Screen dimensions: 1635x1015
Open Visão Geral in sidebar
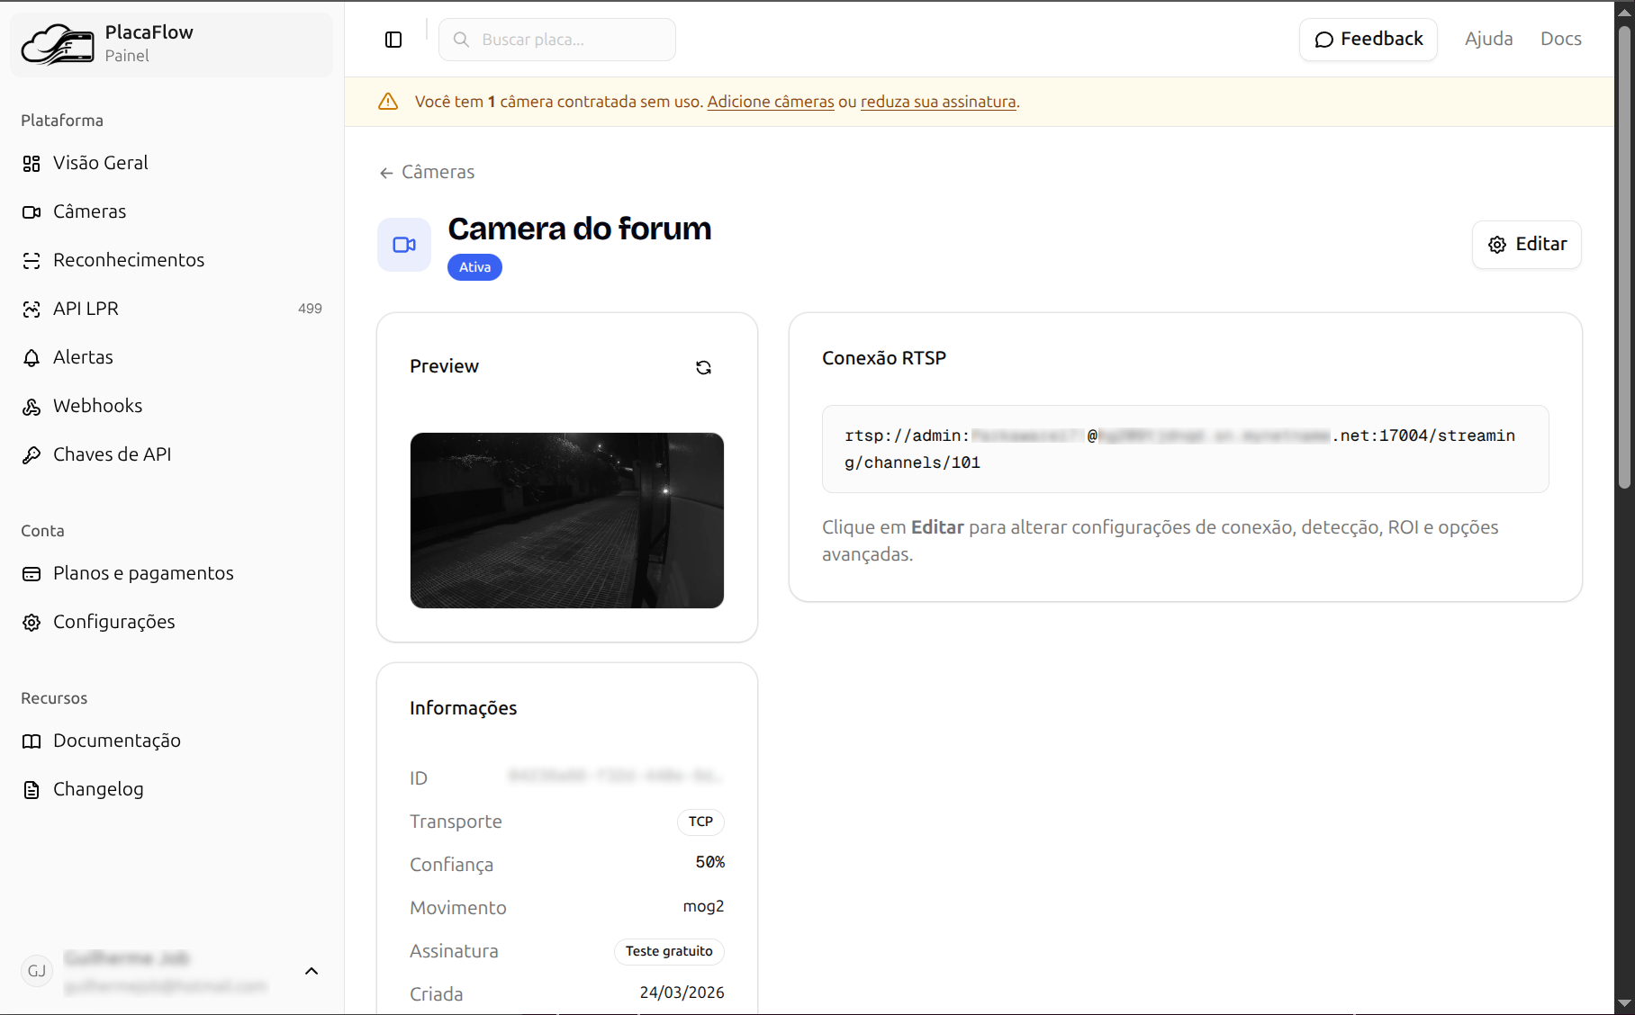click(x=100, y=163)
